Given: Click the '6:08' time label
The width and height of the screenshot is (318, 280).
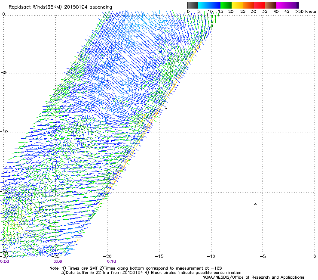Looking at the screenshot, I should pyautogui.click(x=4, y=261).
